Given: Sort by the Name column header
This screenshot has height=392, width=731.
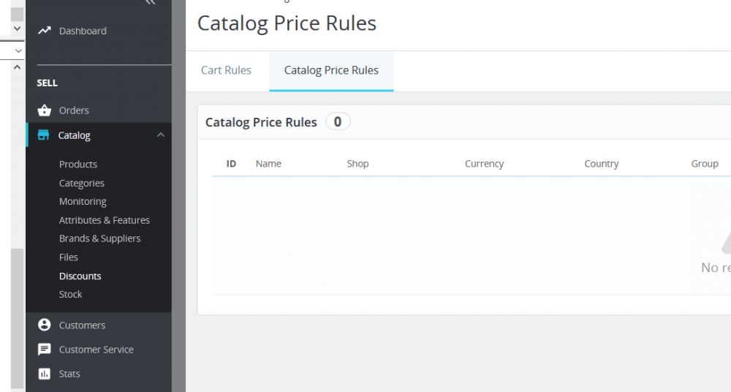Looking at the screenshot, I should point(268,164).
